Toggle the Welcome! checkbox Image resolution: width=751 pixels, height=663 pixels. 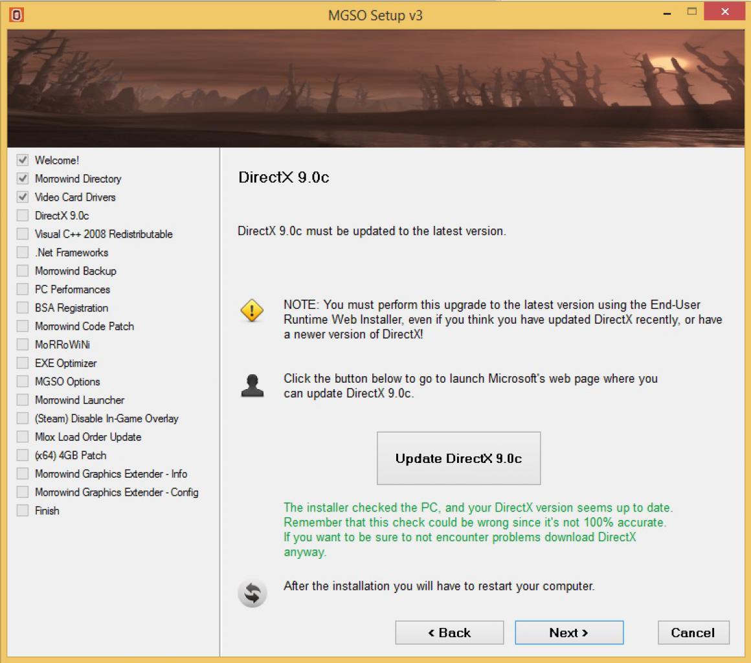tap(23, 159)
